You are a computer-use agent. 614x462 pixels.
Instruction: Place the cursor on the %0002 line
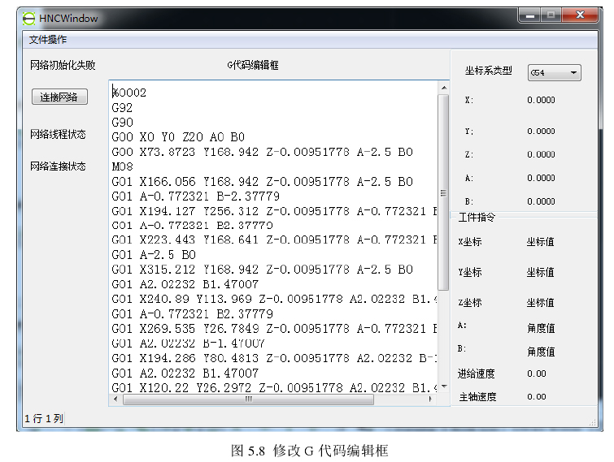point(129,93)
